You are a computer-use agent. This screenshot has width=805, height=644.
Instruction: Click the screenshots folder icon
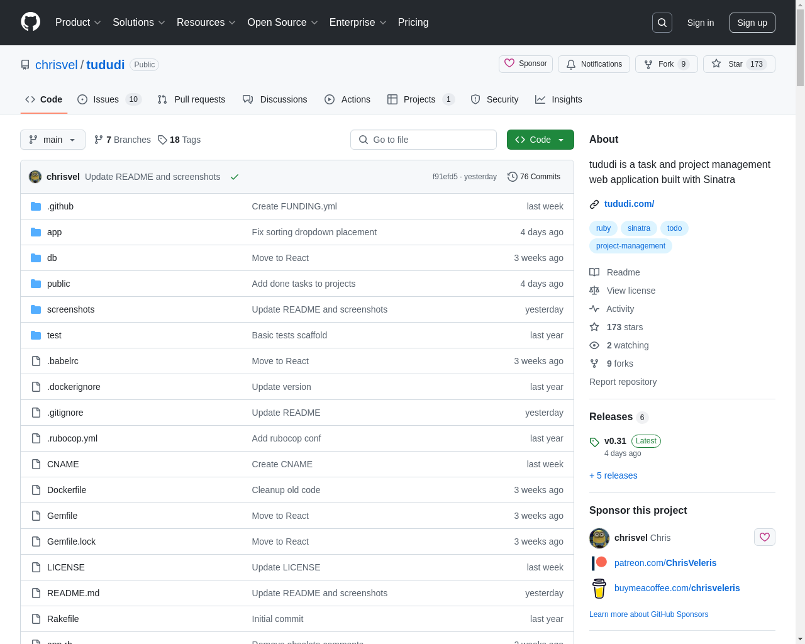coord(36,309)
